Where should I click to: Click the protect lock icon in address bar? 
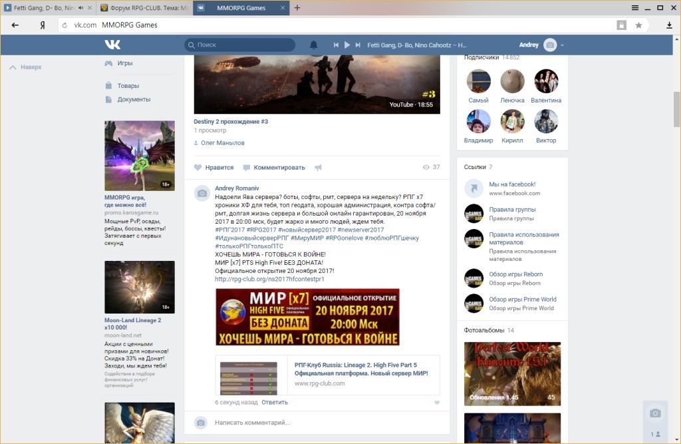point(622,25)
